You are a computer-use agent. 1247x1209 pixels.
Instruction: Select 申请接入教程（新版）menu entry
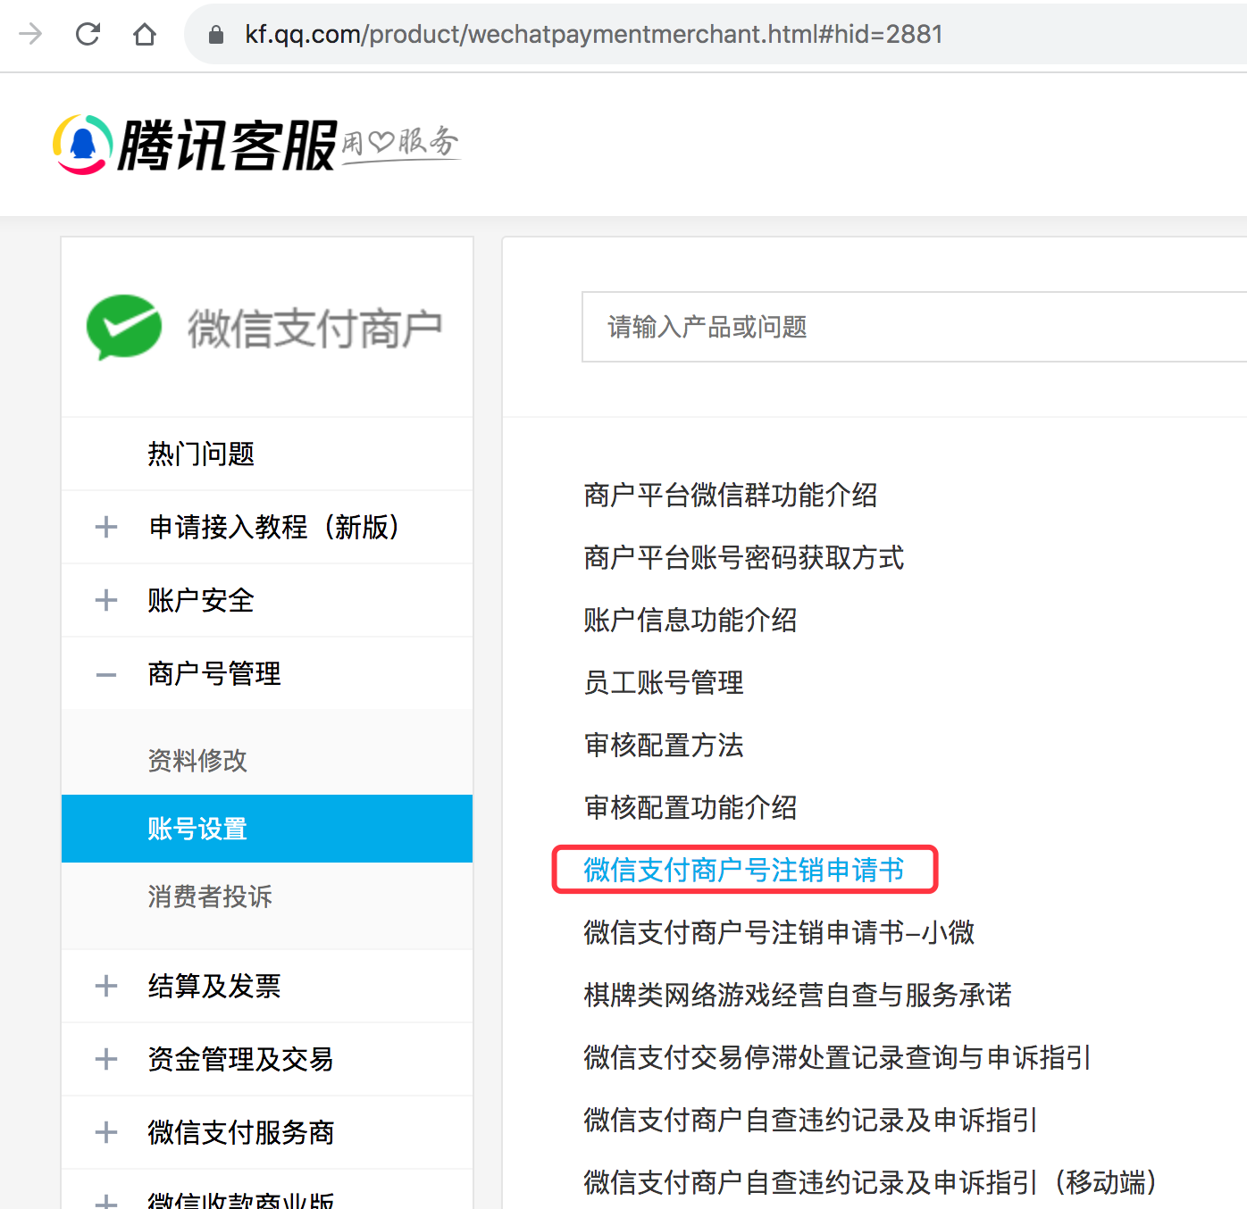tap(275, 527)
